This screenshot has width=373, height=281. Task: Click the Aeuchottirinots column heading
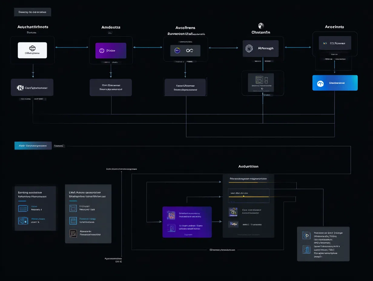click(33, 27)
